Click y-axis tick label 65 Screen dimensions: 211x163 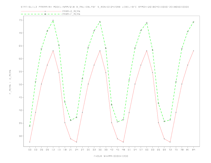click(x=21, y=46)
